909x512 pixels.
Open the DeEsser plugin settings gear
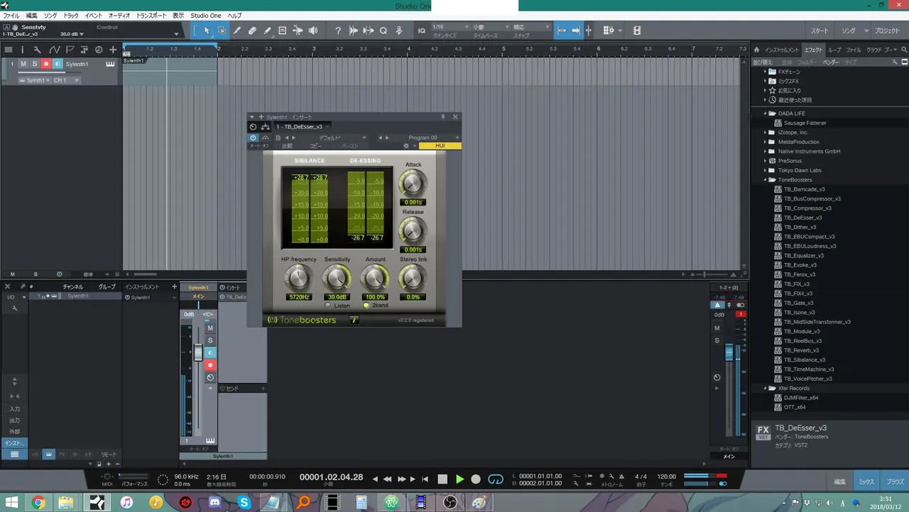(x=406, y=146)
